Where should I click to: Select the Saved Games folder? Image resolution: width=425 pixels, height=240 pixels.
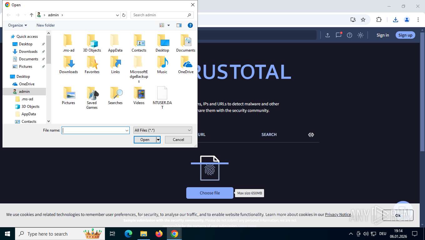click(x=92, y=98)
